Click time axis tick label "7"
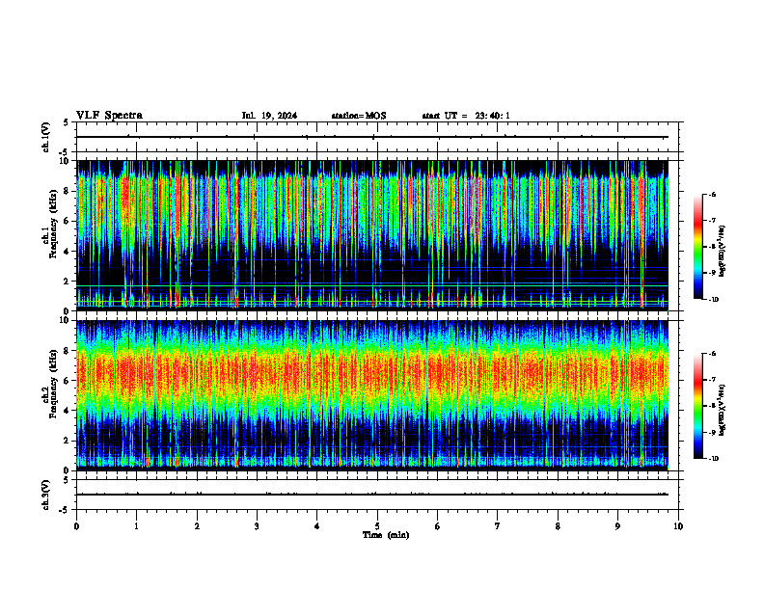The height and width of the screenshot is (590, 764). click(498, 526)
